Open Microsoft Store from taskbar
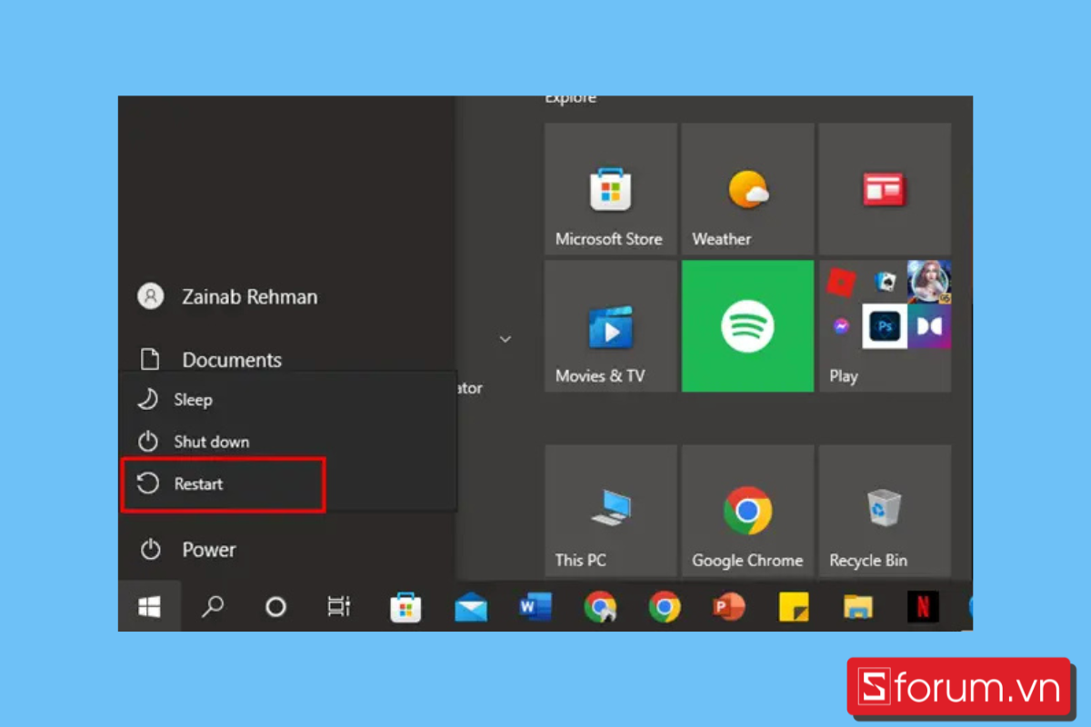 tap(405, 607)
